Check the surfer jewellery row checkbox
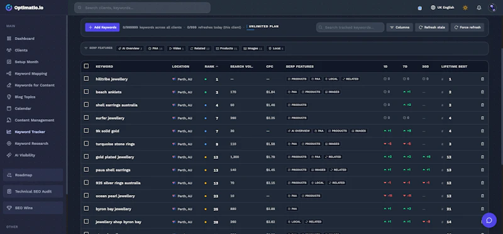The image size is (503, 234). click(x=86, y=117)
